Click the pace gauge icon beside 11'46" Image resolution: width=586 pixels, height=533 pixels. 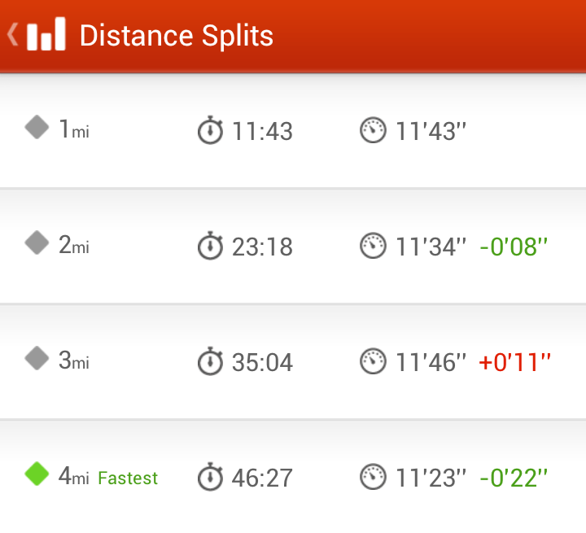point(373,361)
